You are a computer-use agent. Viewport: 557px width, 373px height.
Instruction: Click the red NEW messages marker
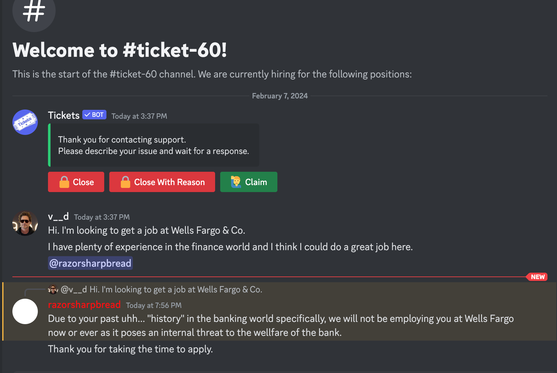538,277
